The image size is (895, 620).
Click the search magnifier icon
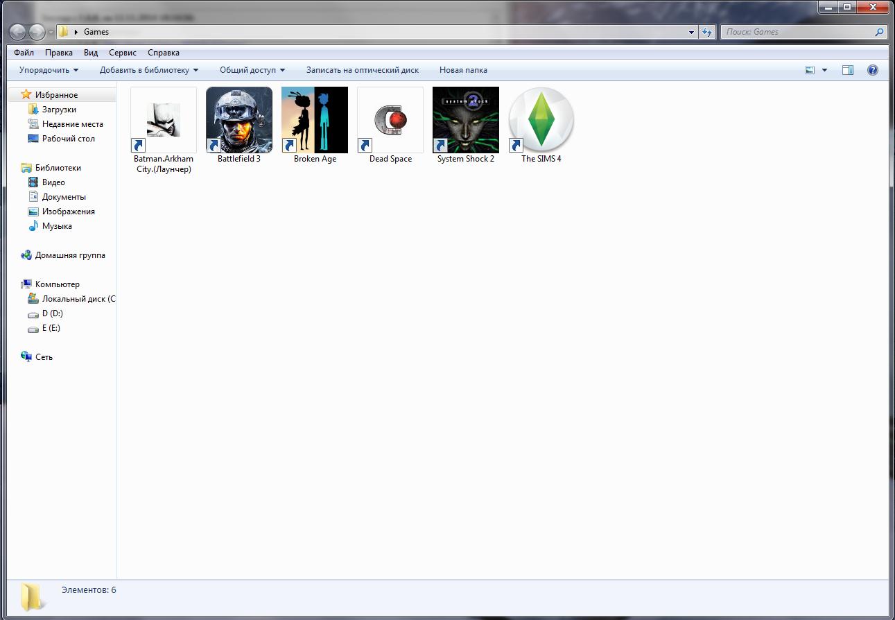(x=879, y=32)
